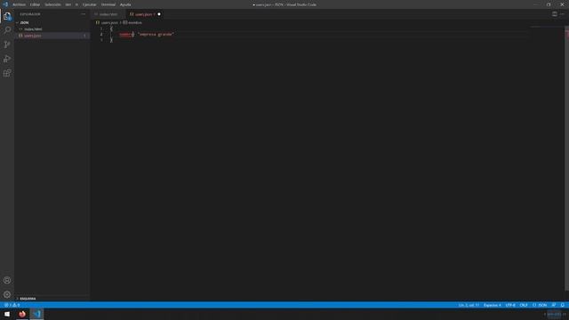Open editor more actions ellipsis

[562, 14]
